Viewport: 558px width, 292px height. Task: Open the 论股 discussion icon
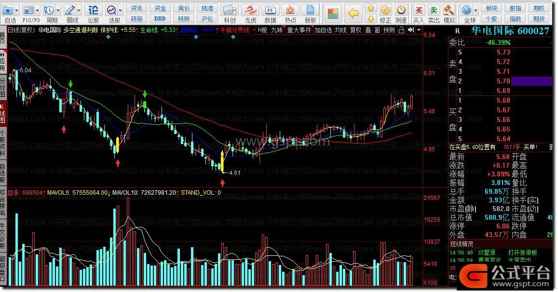(x=93, y=10)
